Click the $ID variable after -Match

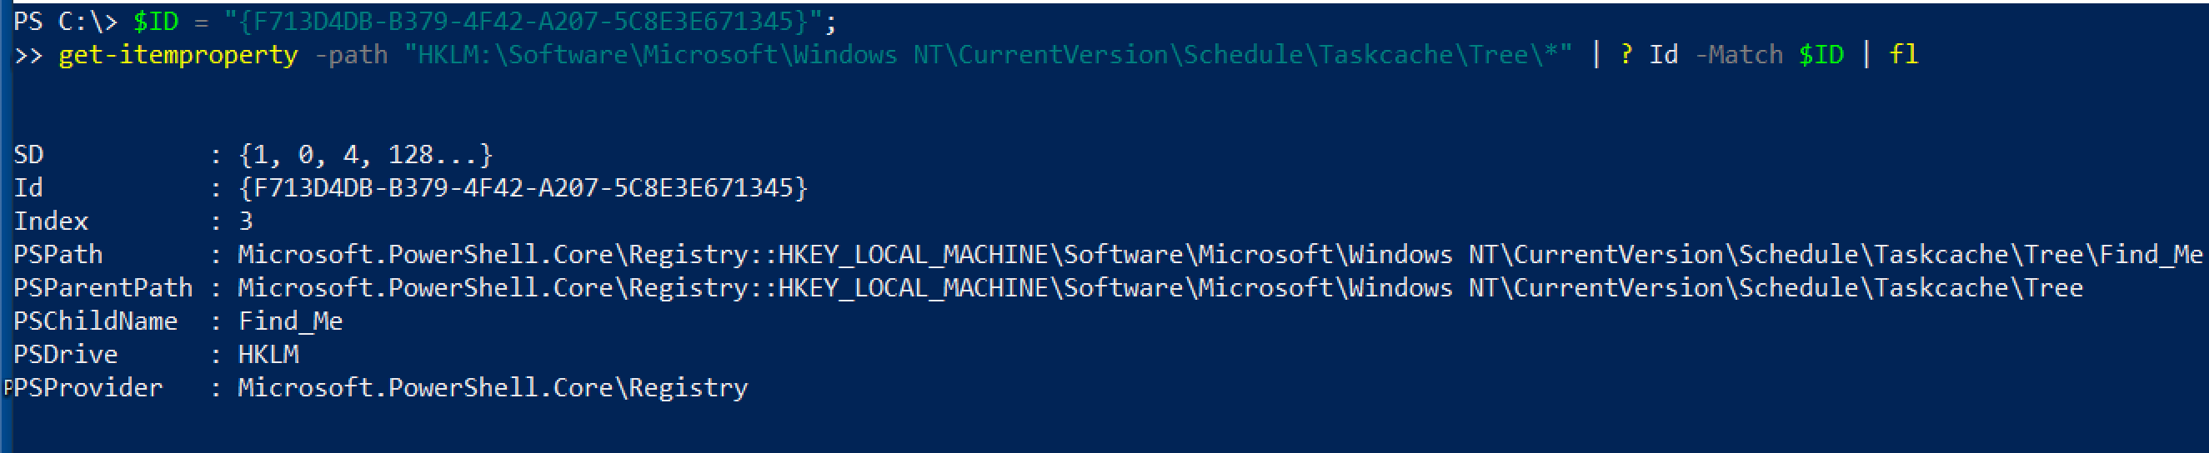coord(1821,55)
